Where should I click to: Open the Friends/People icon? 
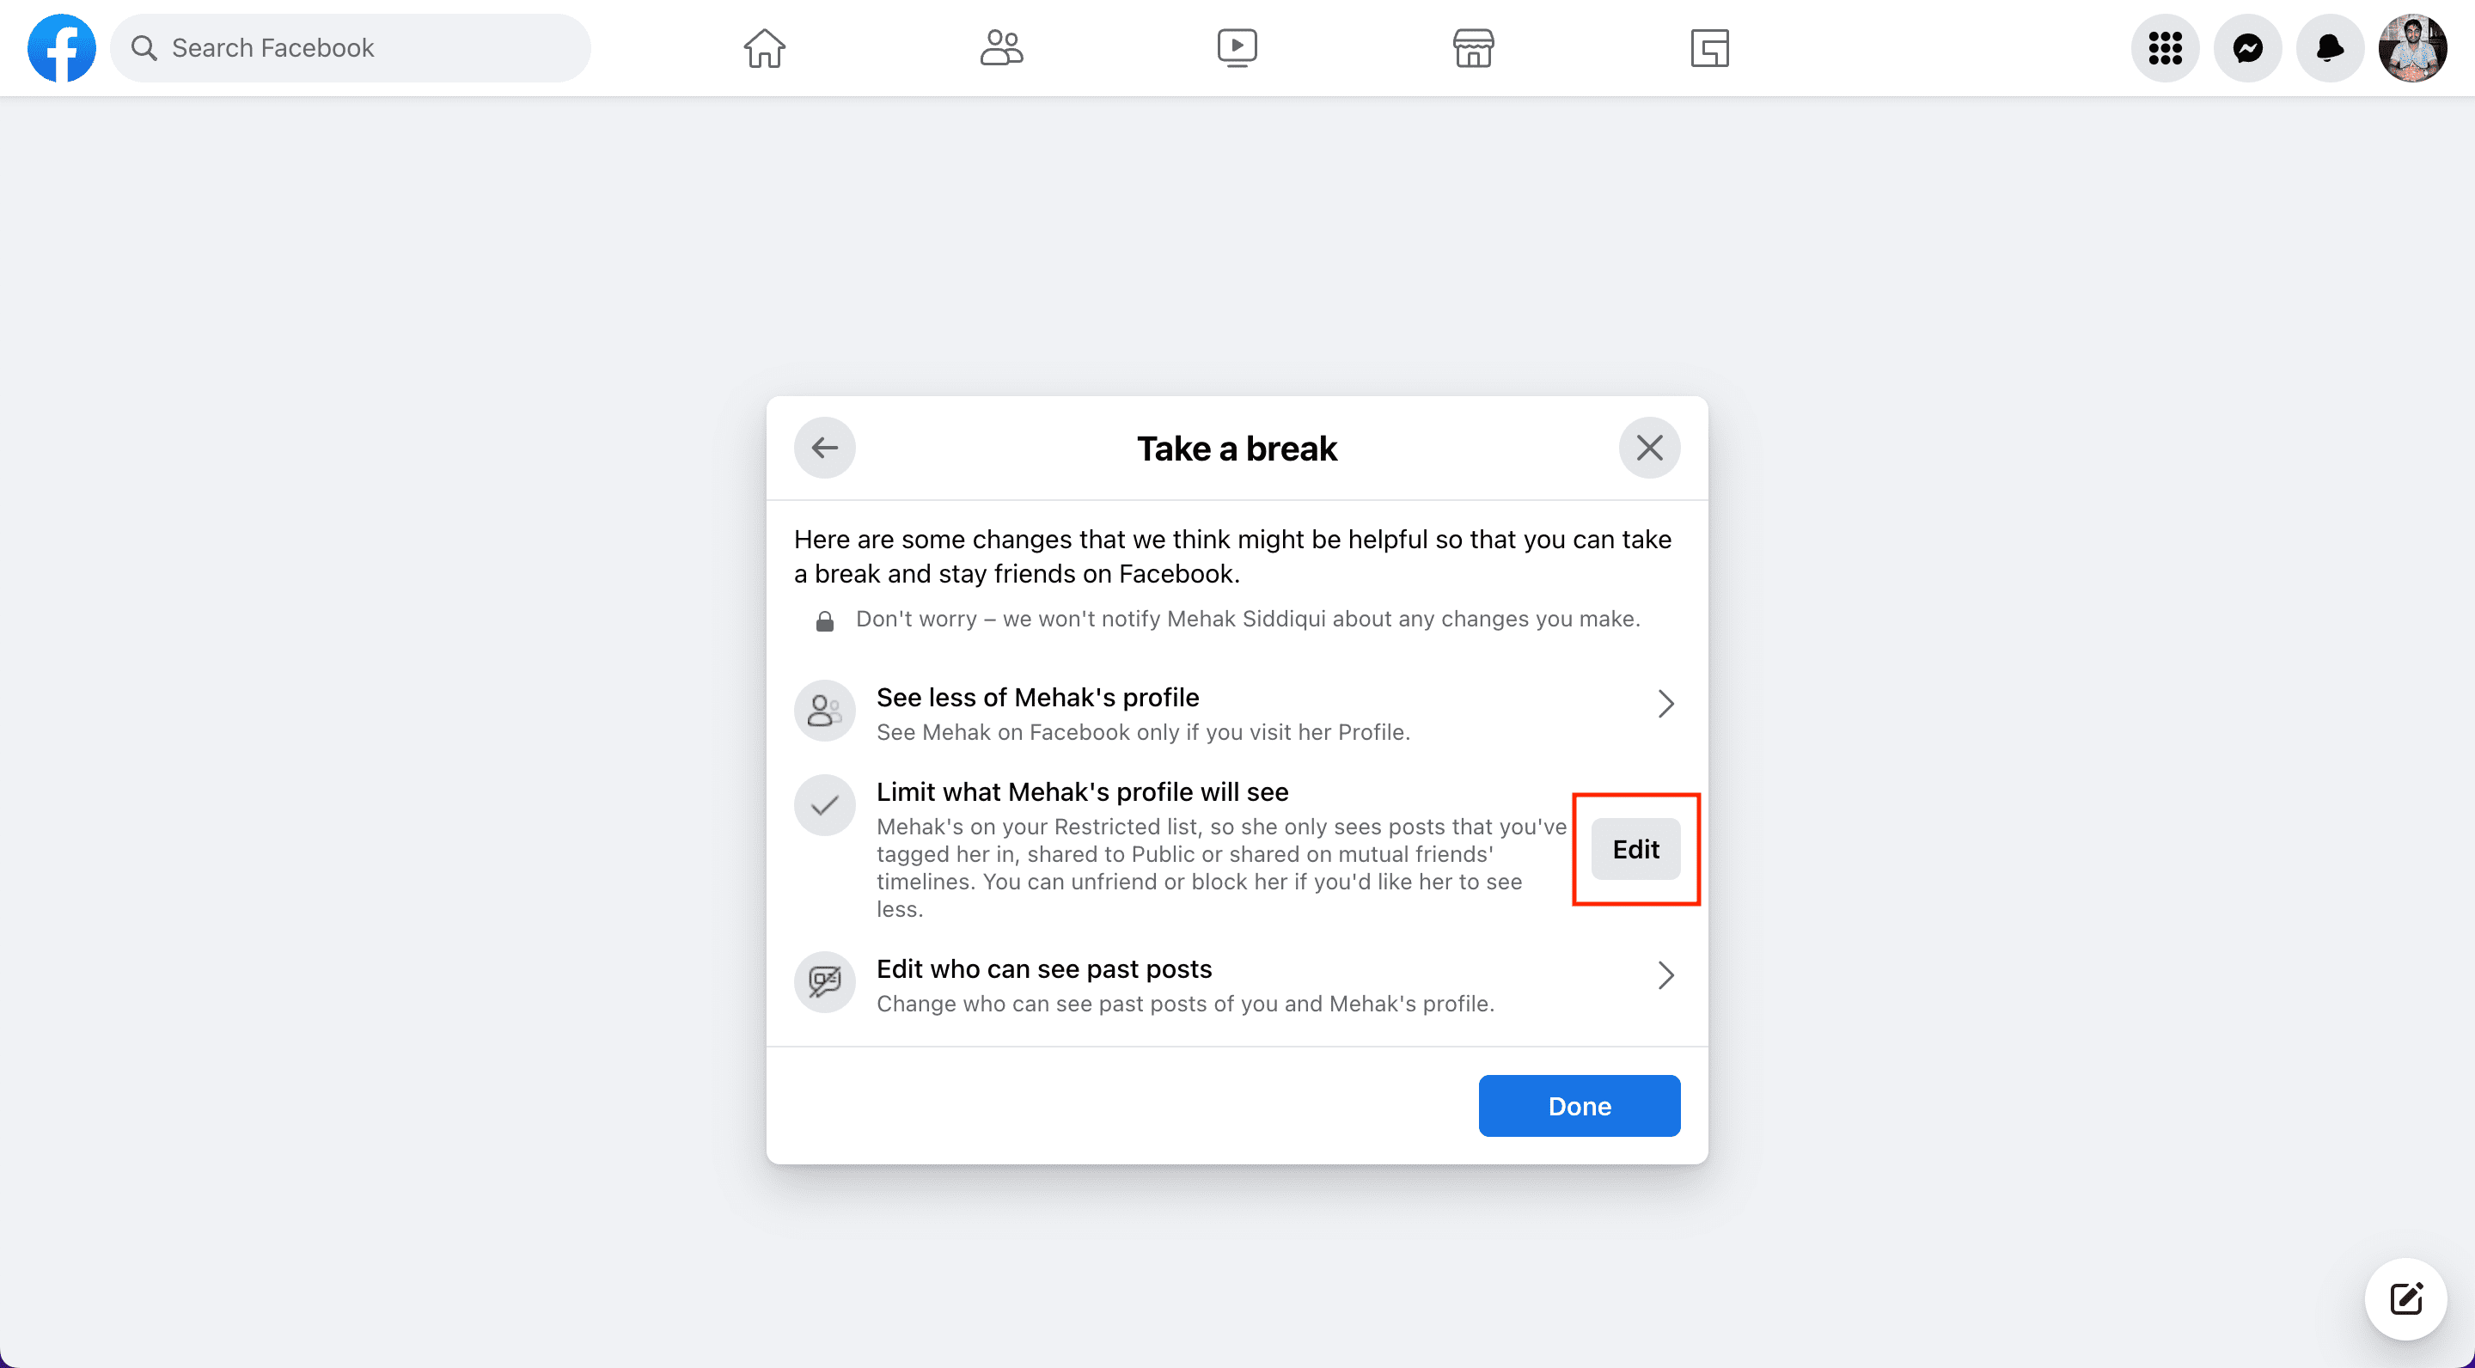click(1001, 46)
